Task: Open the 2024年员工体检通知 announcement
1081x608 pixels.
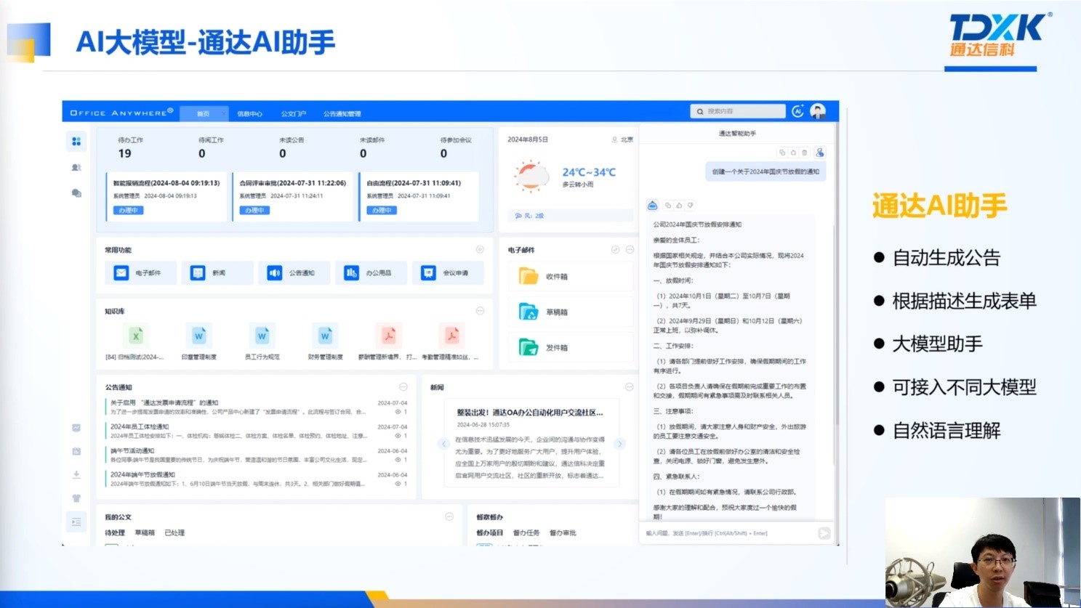Action: (x=140, y=426)
